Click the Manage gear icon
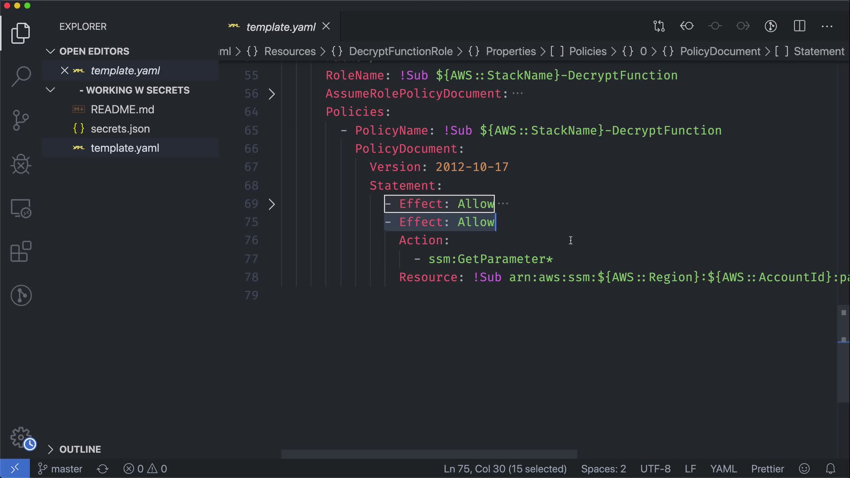Image resolution: width=850 pixels, height=478 pixels. (x=21, y=437)
